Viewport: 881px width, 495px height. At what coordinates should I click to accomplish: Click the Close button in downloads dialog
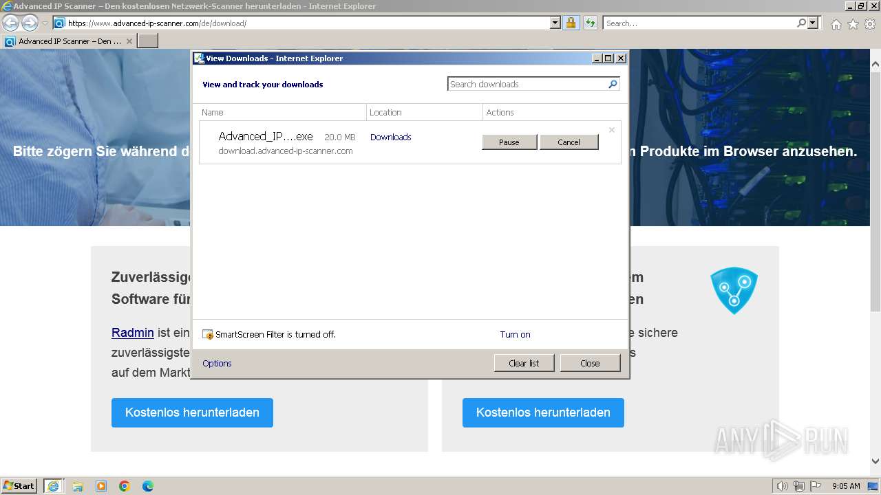(590, 363)
